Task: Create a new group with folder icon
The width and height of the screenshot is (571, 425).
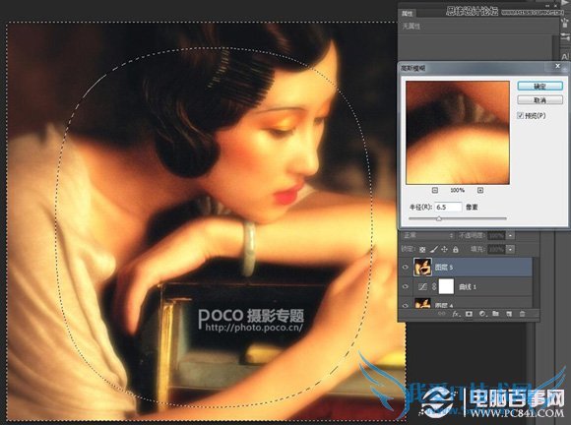Action: [495, 314]
